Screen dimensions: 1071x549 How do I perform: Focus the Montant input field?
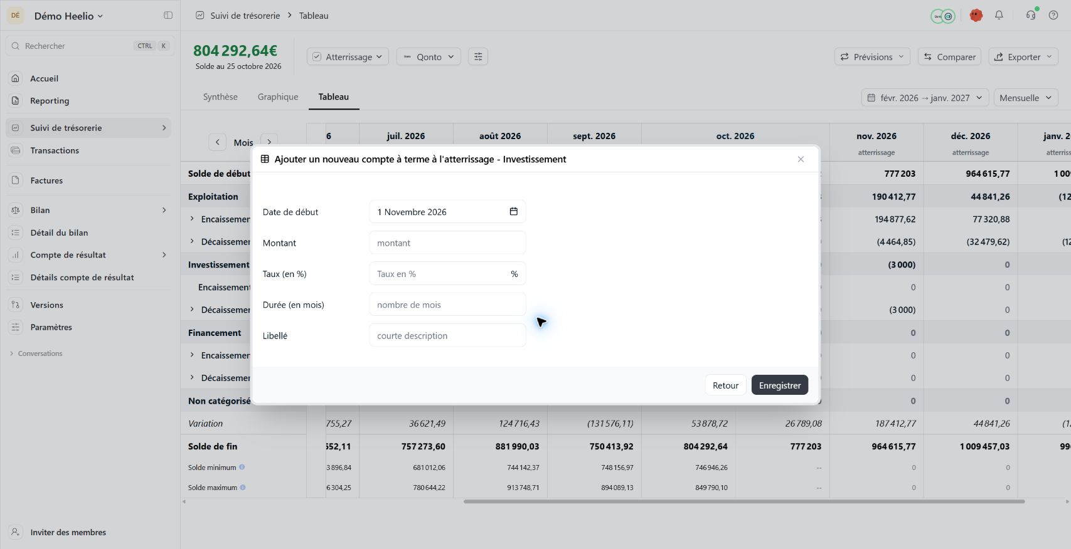pyautogui.click(x=447, y=243)
